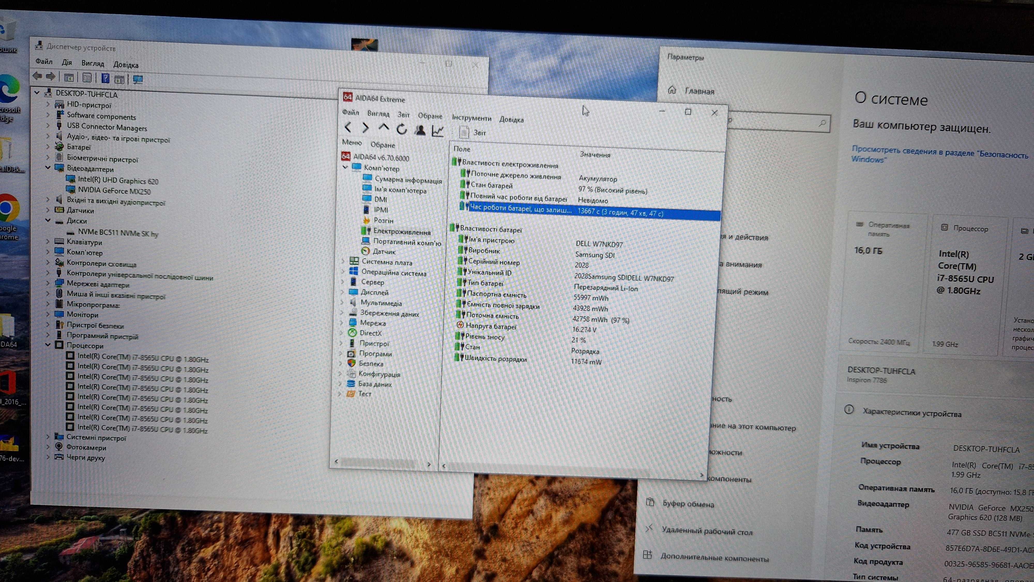This screenshot has height=582, width=1034.
Task: Collapse Відеоадаптери in Device Manager
Action: coord(48,167)
